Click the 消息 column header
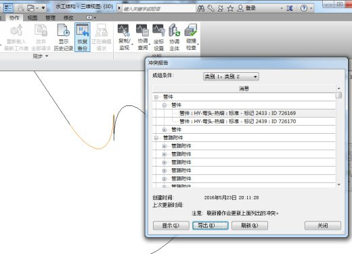The height and width of the screenshot is (254, 352). 244,88
